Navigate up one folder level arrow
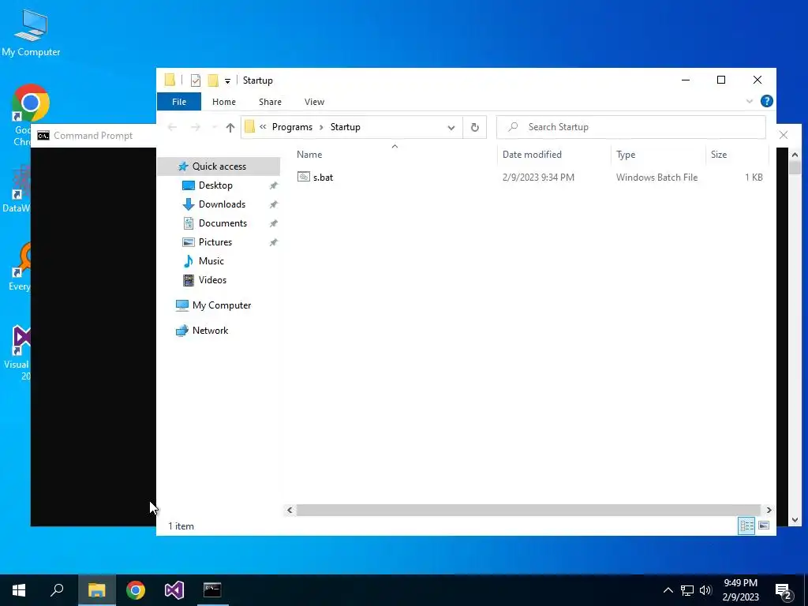 230,127
